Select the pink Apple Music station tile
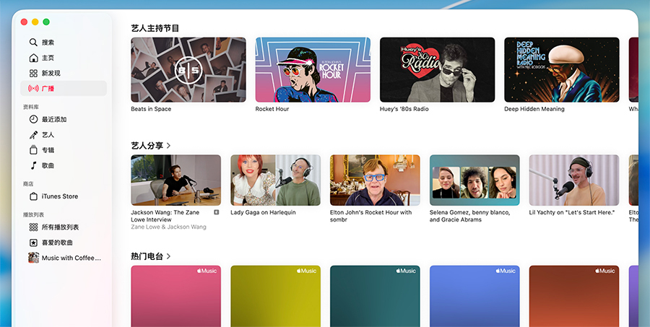The height and width of the screenshot is (327, 650). tap(175, 295)
